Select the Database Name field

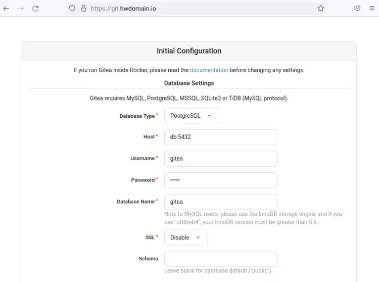point(220,202)
